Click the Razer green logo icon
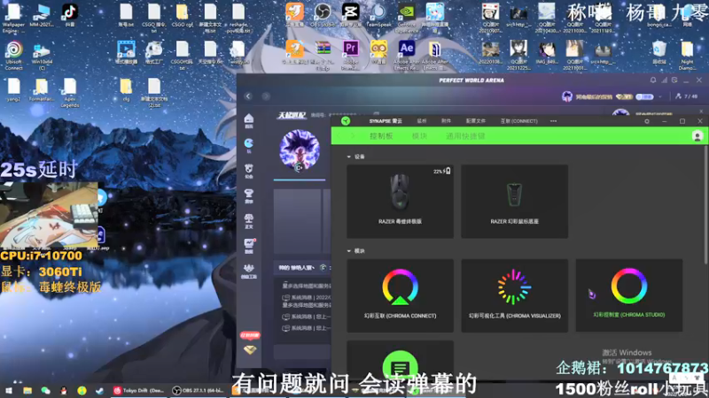This screenshot has width=709, height=398. [x=346, y=121]
